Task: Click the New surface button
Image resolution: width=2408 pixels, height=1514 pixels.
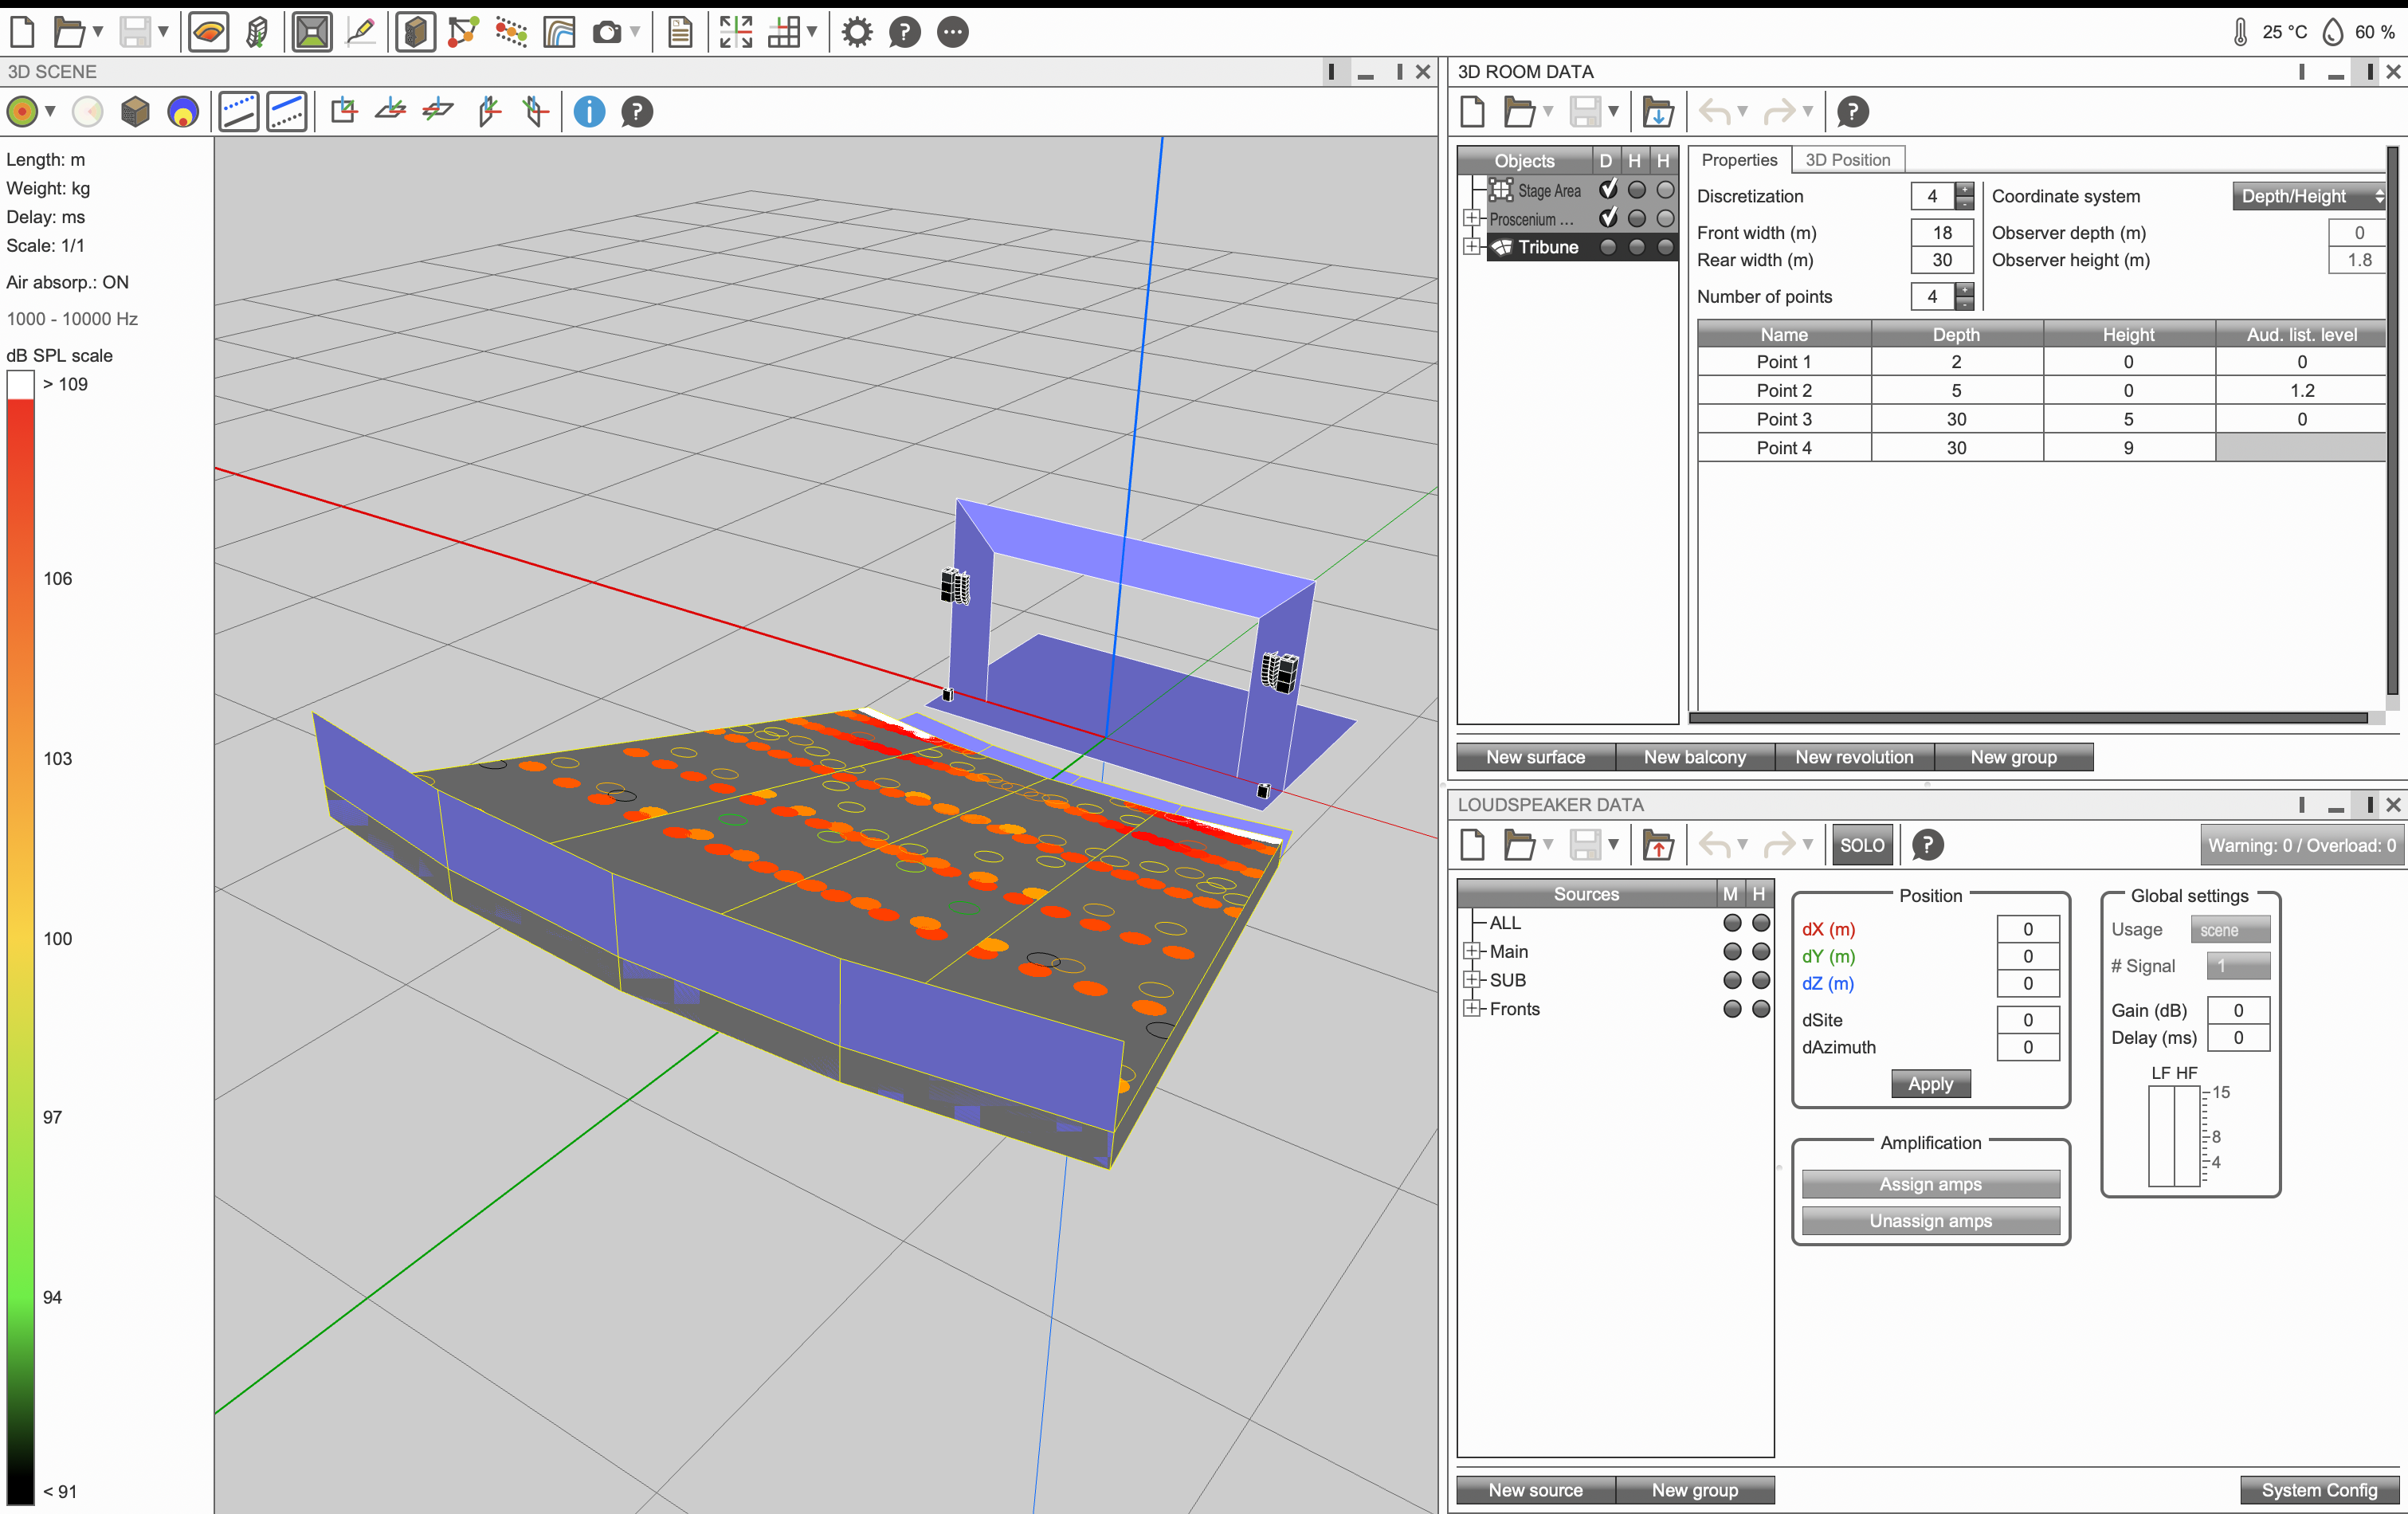Action: coord(1535,757)
